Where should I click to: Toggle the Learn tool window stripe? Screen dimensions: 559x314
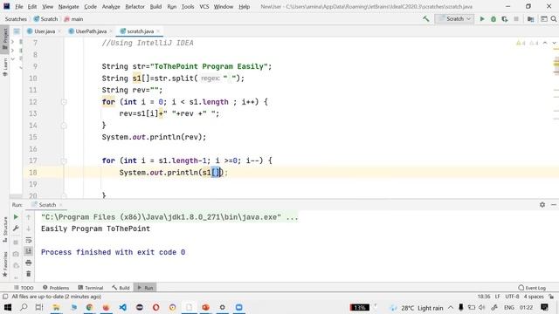point(4,67)
